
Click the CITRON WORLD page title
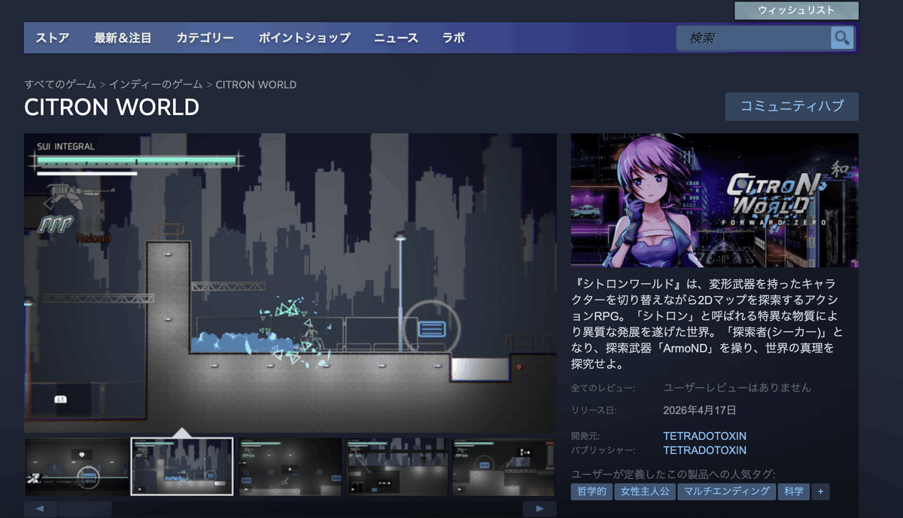111,107
